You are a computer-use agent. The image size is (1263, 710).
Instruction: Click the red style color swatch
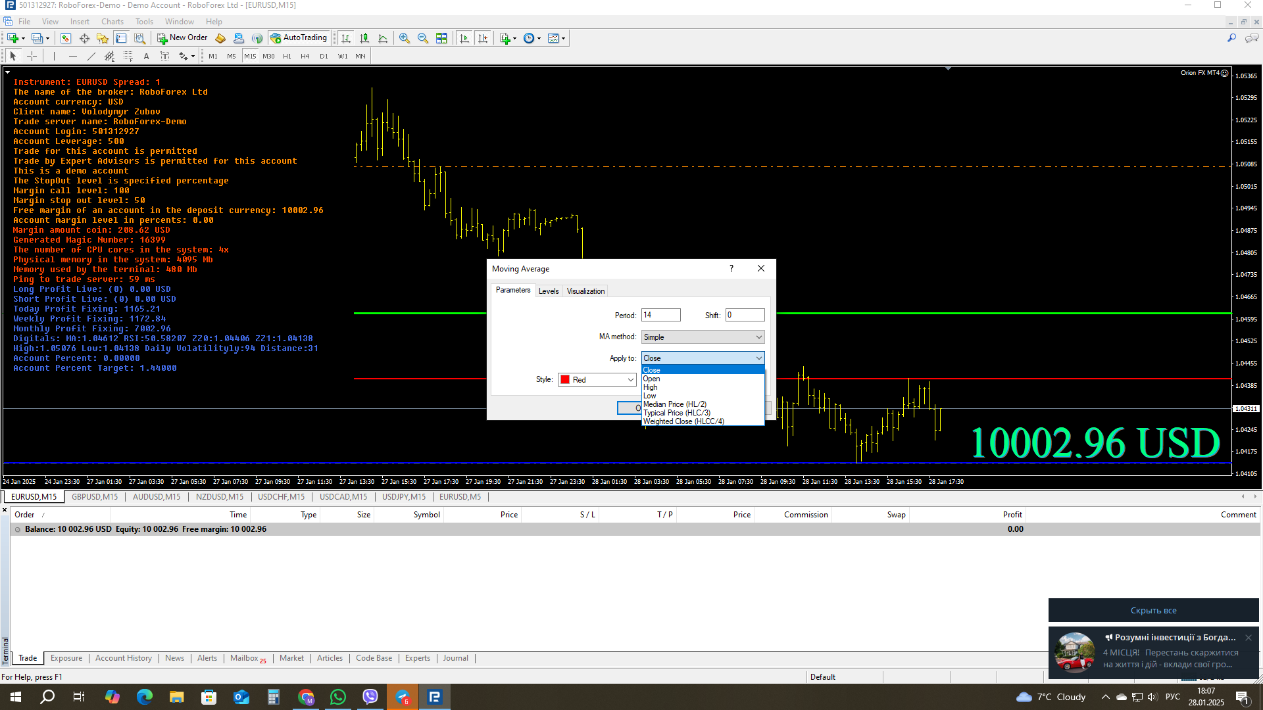click(565, 380)
